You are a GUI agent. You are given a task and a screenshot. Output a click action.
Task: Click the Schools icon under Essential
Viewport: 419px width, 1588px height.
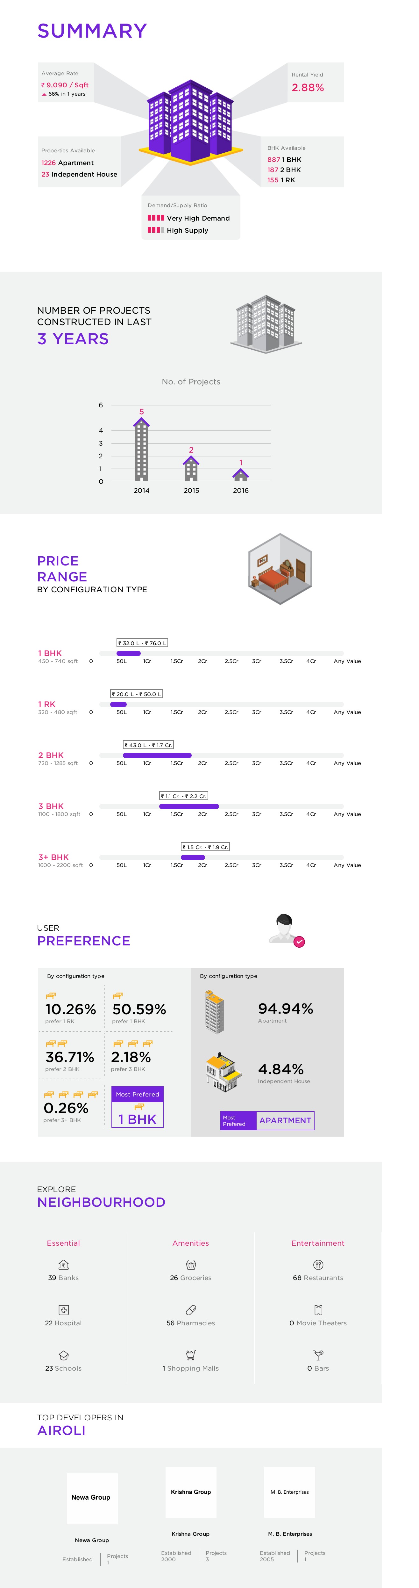pyautogui.click(x=63, y=1355)
